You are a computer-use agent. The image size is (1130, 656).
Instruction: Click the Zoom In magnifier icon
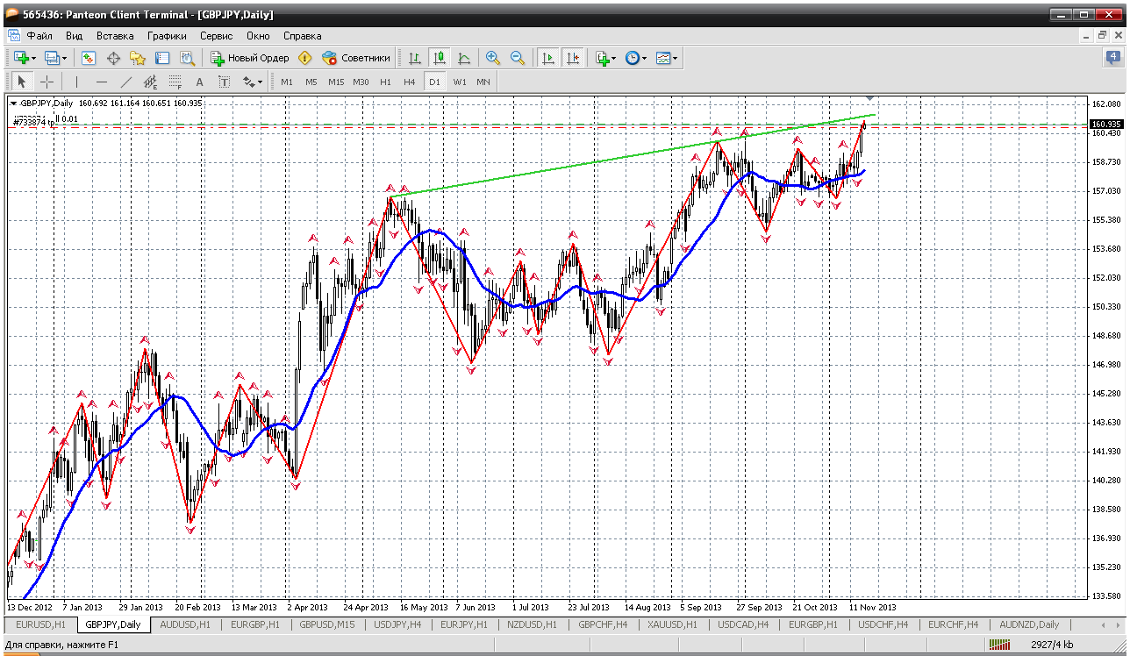click(x=493, y=58)
